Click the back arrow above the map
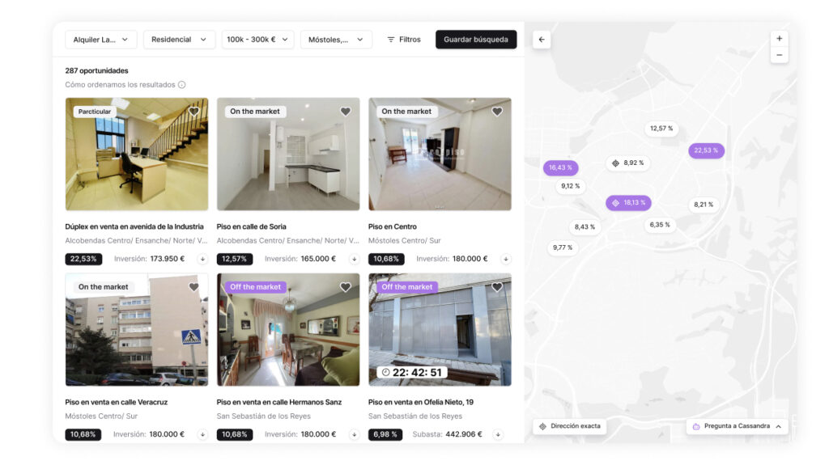 542,39
